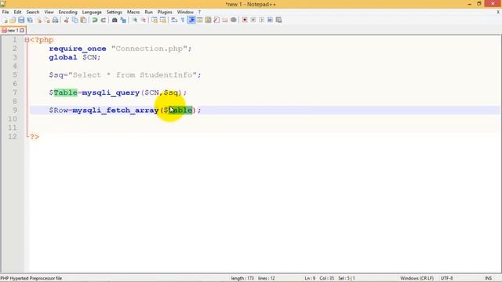
Task: Start macro recording with red icon
Action: [x=245, y=20]
